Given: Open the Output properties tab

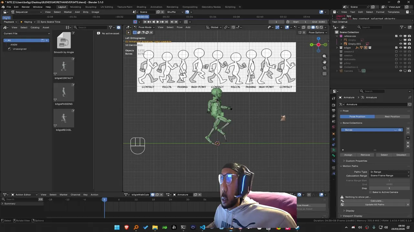Looking at the screenshot, I should (333, 111).
